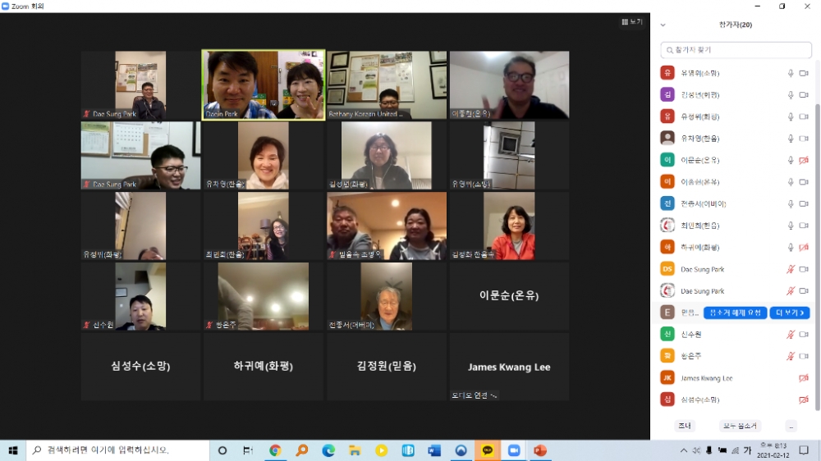Toggle camera for 심성수(소망) in participant list
Screen dimensions: 821x461
tap(804, 399)
